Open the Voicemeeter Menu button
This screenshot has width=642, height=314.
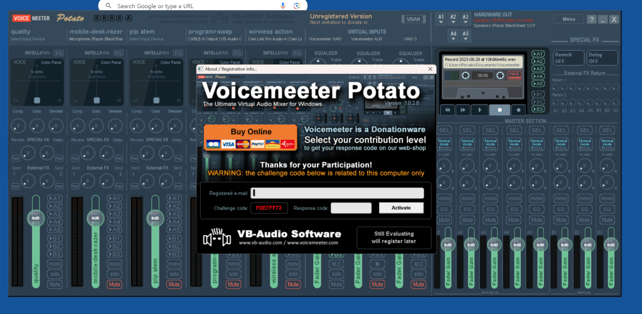[x=569, y=19]
